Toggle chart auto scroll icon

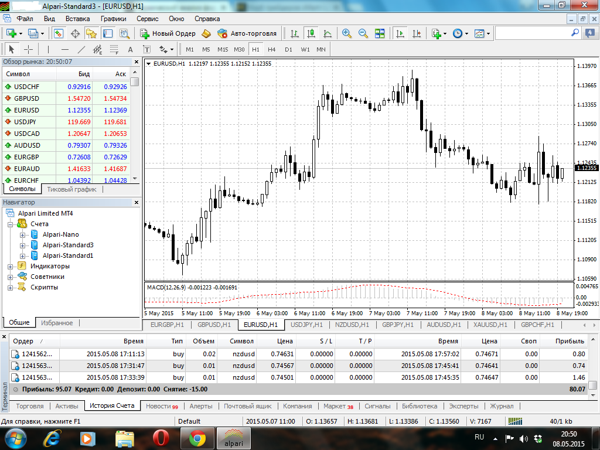click(400, 33)
